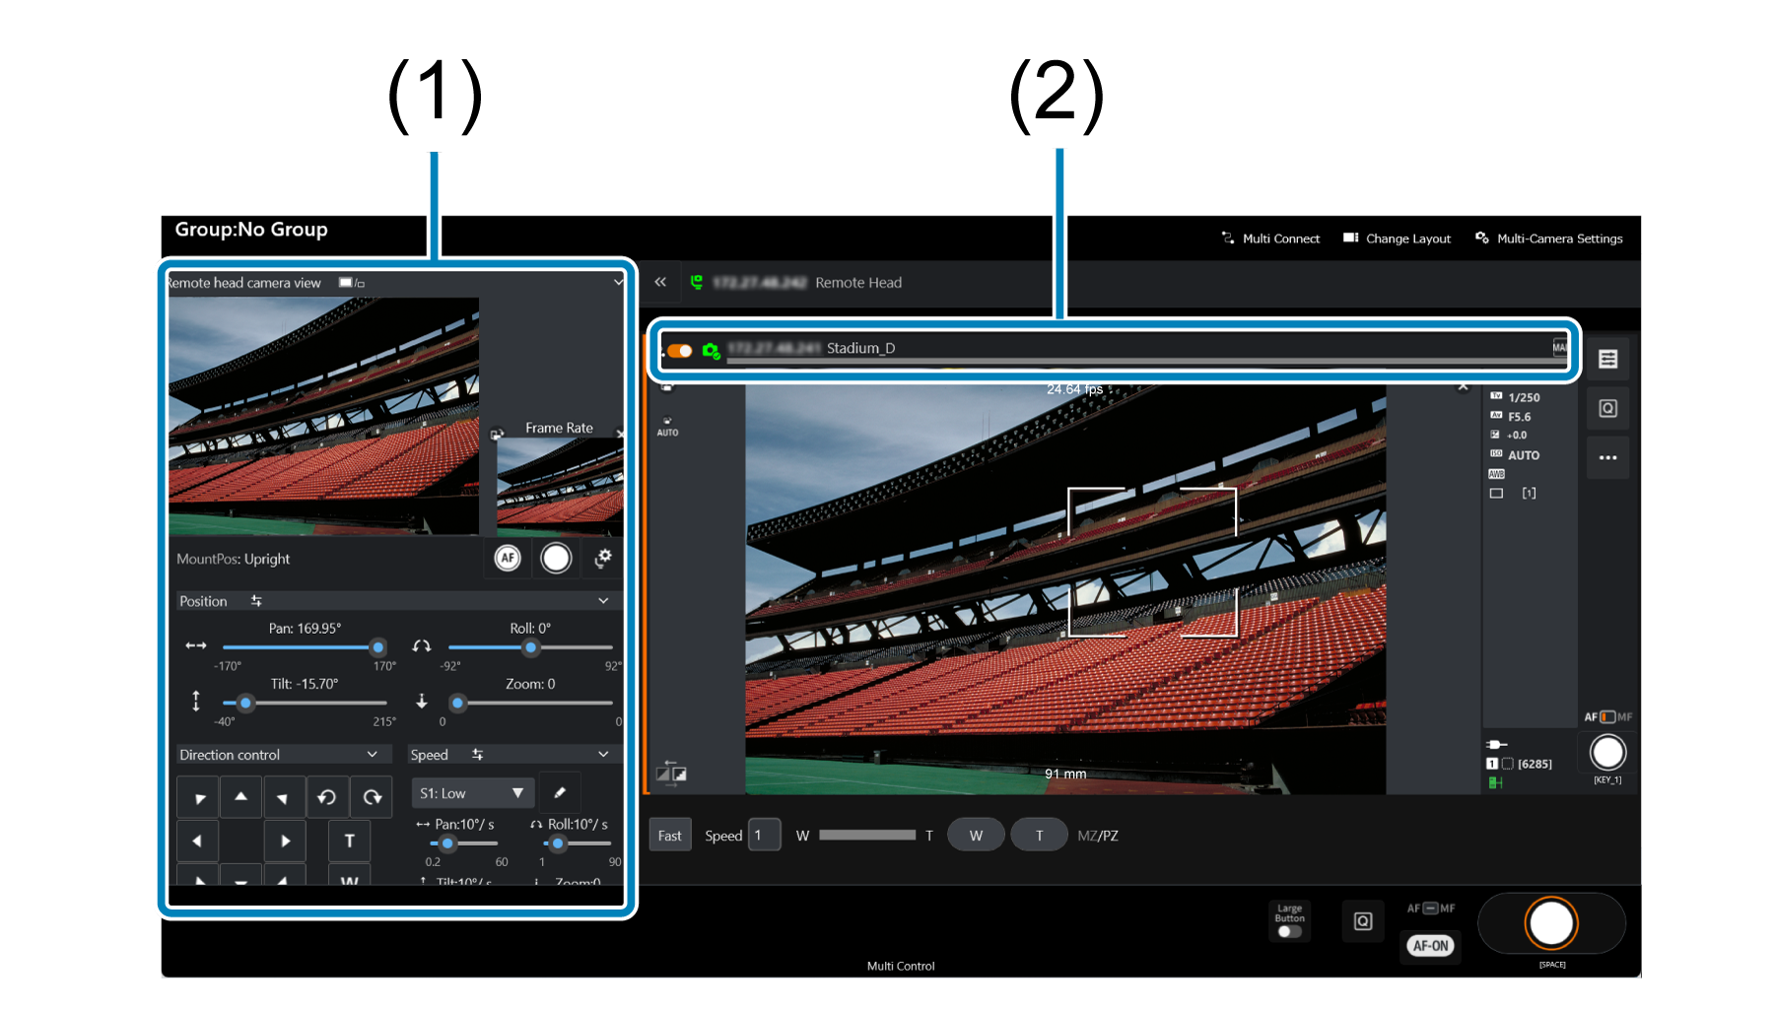Viewport: 1774px width, 1014px height.
Task: Adjust the Roll position slider
Action: tap(530, 647)
